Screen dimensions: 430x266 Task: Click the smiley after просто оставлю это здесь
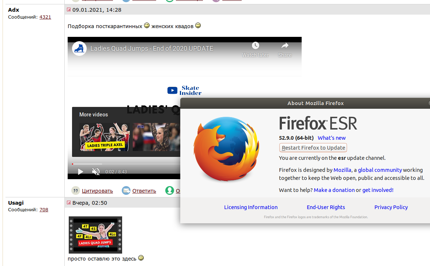click(x=141, y=258)
